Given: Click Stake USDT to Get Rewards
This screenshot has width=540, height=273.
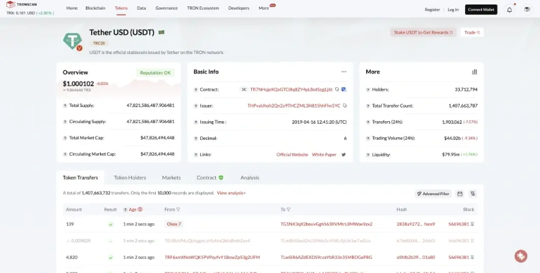Looking at the screenshot, I should click(x=423, y=32).
